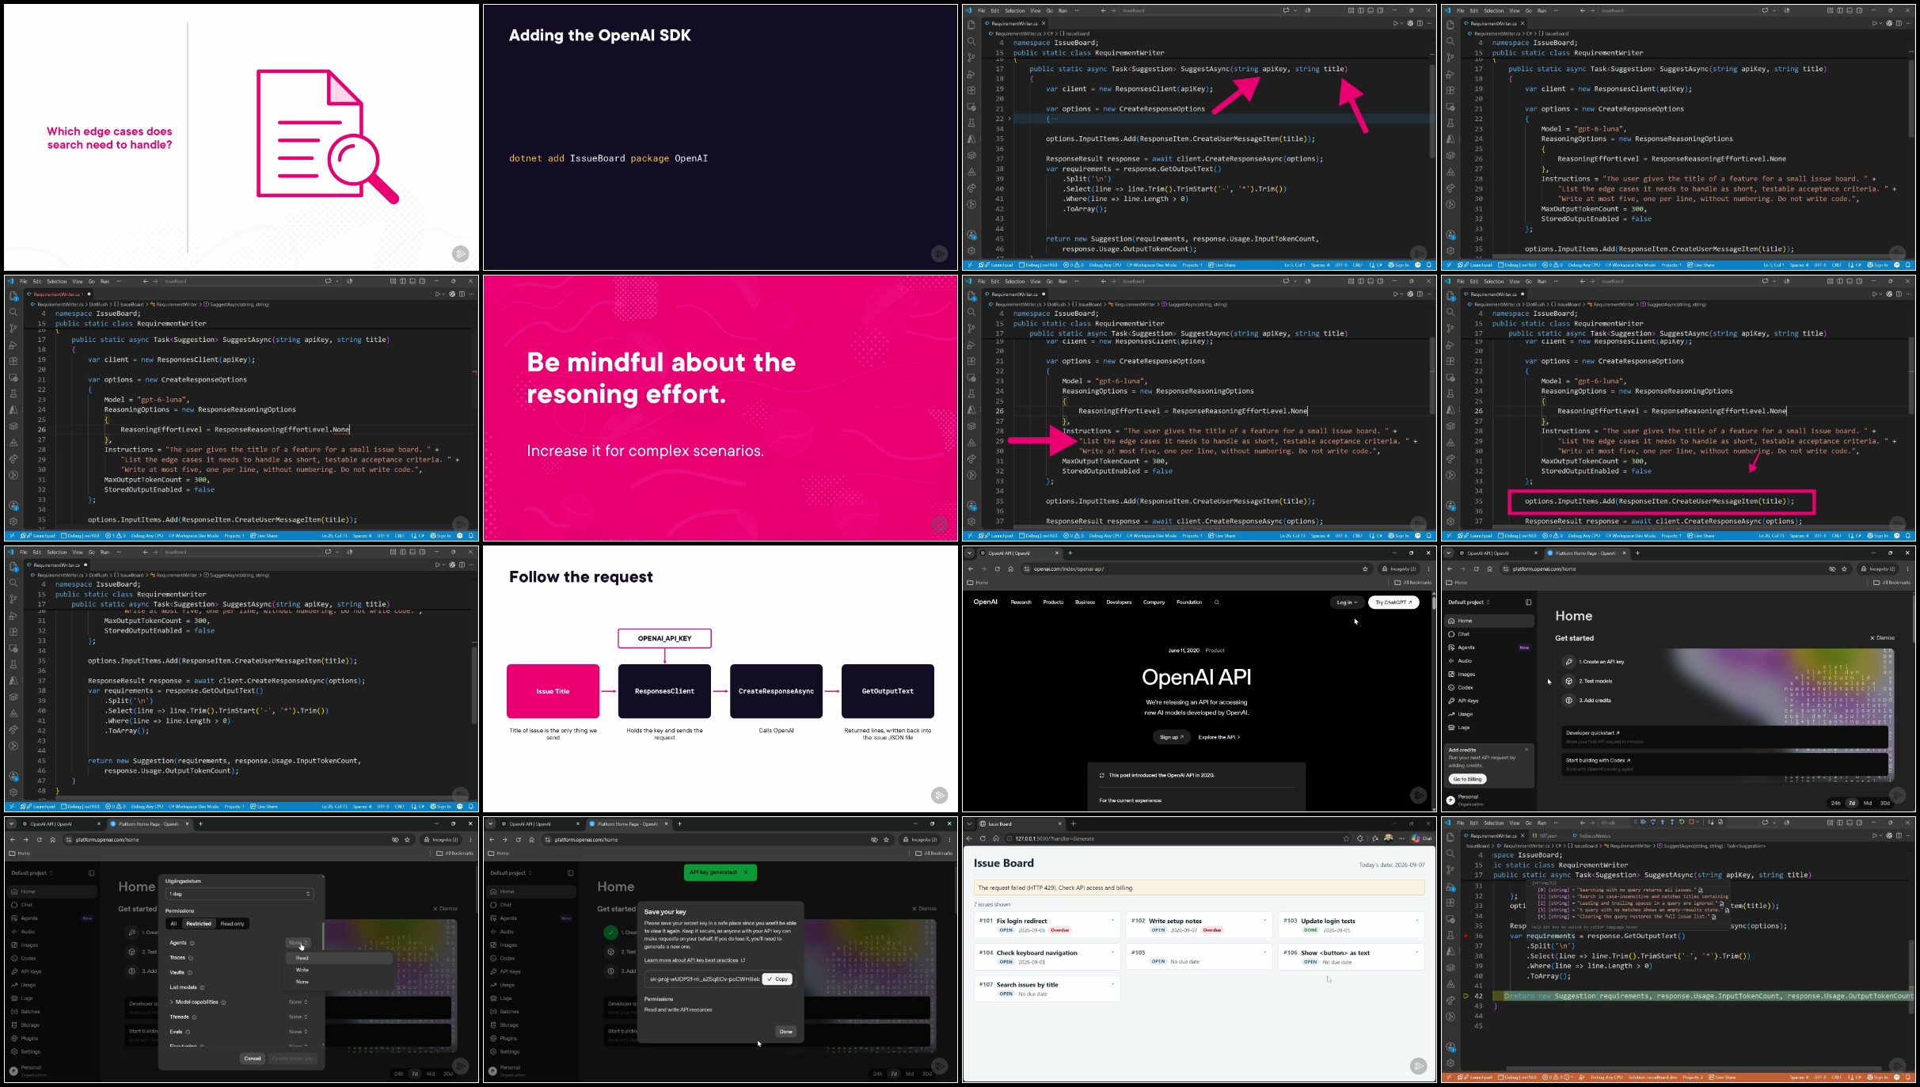Select Read only in the Permissions selector

232,924
